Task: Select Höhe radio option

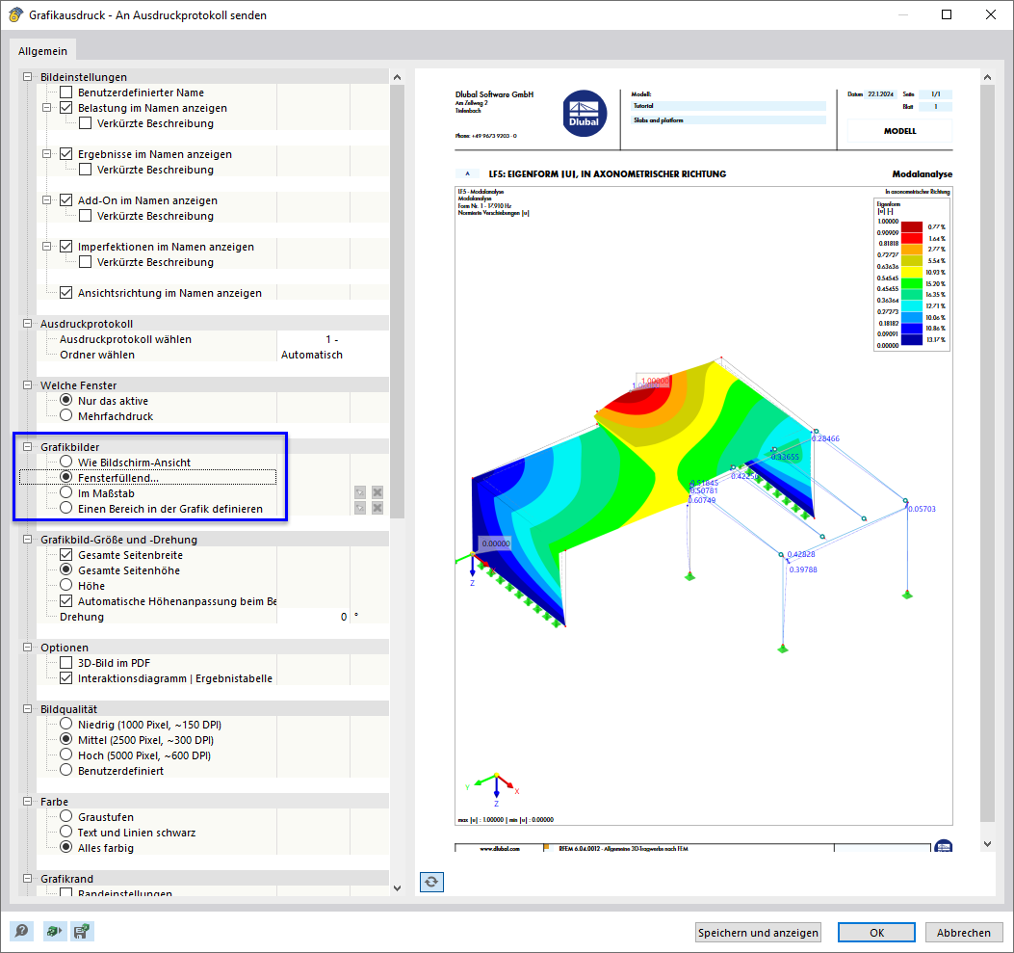Action: 65,586
